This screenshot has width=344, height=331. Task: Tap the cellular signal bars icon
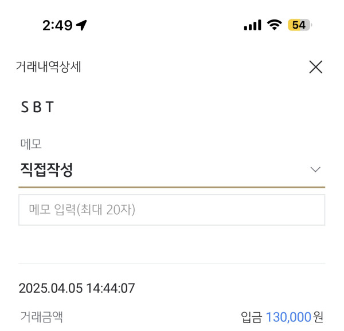coord(252,25)
